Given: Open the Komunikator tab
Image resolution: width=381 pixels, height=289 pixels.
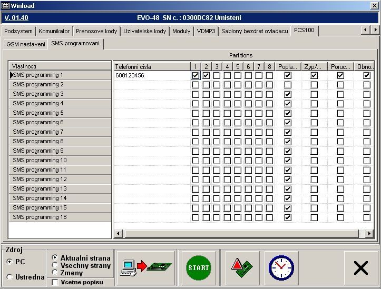Looking at the screenshot, I should pos(53,31).
